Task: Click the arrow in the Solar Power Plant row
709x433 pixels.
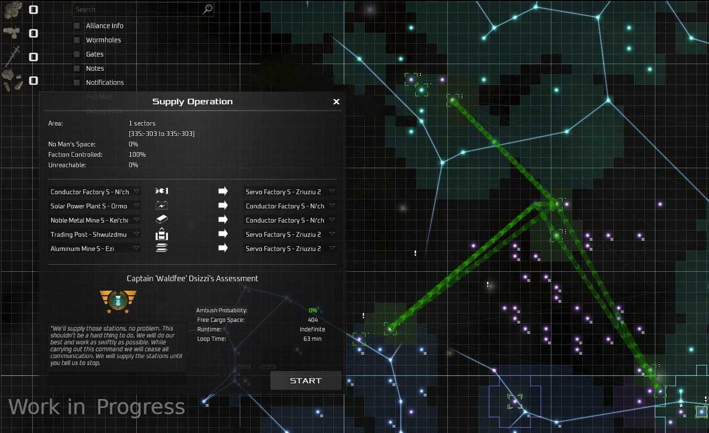Action: (x=223, y=206)
